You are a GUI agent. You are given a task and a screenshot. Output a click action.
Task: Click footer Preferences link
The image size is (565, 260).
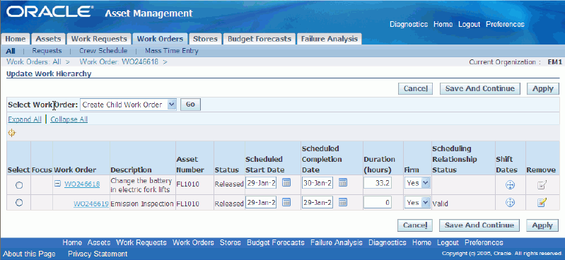pyautogui.click(x=484, y=243)
